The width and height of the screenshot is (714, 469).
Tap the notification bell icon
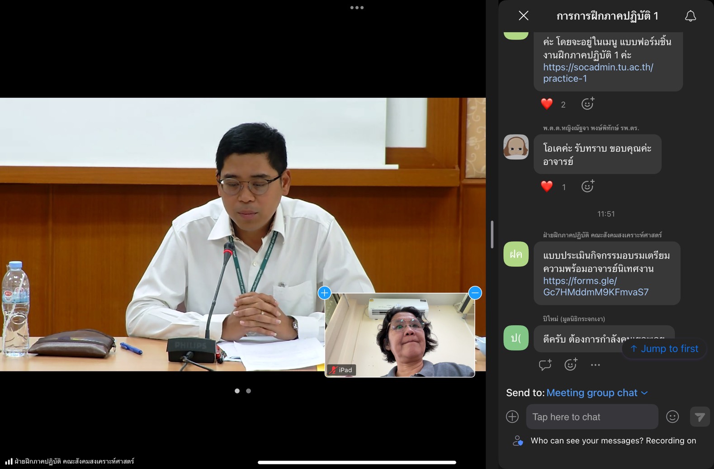pyautogui.click(x=690, y=16)
